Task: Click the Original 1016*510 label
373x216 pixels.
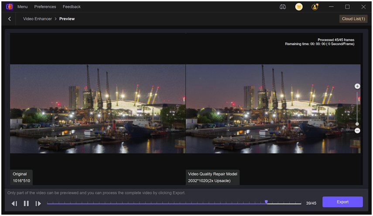Action: point(21,177)
